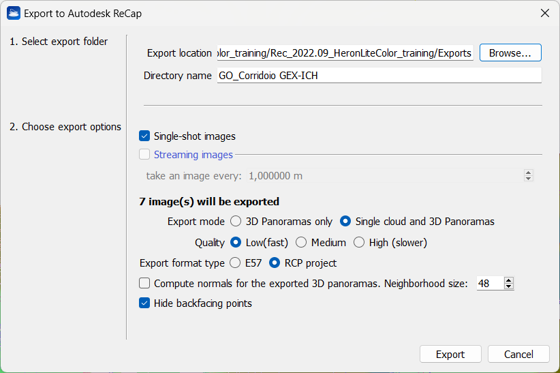
Task: Click the ReCap app icon in title bar
Action: (14, 13)
